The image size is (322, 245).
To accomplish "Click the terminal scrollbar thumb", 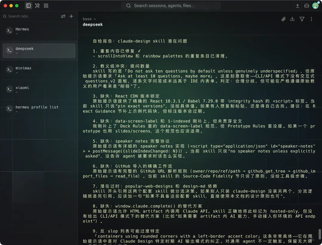I will tap(320, 234).
